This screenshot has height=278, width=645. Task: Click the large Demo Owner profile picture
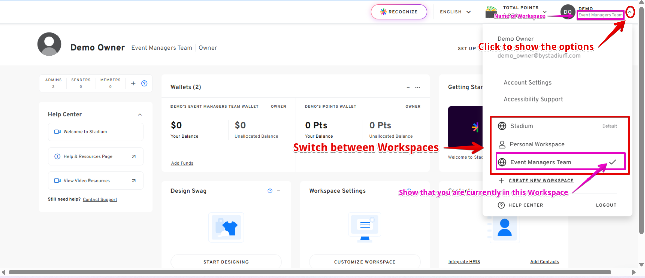click(49, 44)
